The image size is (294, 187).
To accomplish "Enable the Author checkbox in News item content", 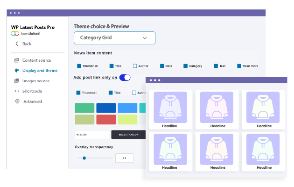I will [x=135, y=66].
